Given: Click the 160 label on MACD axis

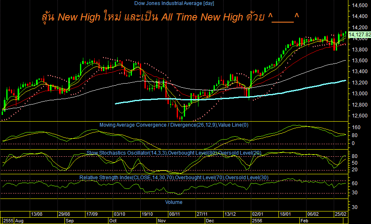Looking at the screenshot, I should pyautogui.click(x=356, y=127).
